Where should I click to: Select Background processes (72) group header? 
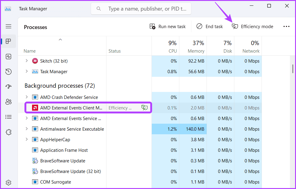point(60,86)
